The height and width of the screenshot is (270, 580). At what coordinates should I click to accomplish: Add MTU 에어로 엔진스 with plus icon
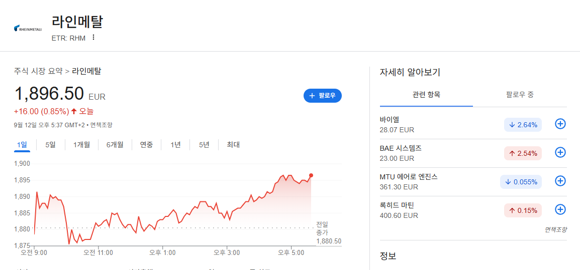coord(560,181)
